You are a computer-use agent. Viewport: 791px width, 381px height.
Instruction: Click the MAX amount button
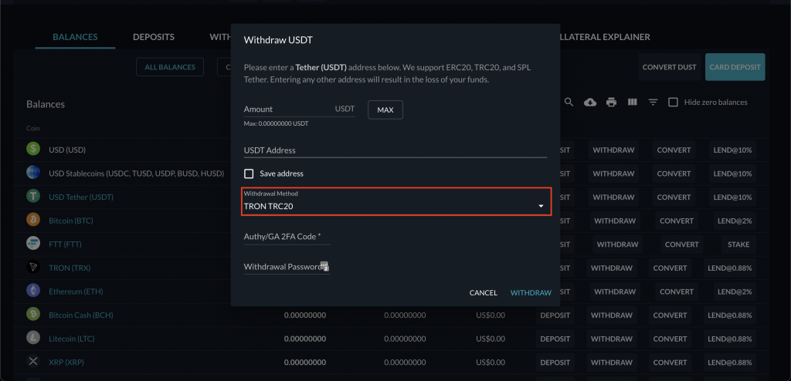click(385, 110)
